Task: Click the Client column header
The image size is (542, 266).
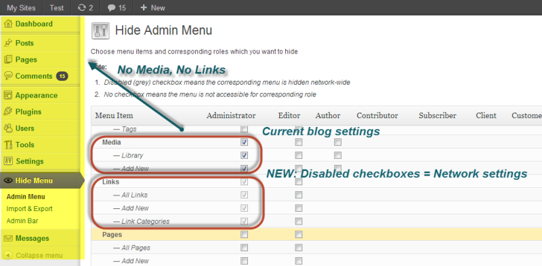Action: coord(486,115)
